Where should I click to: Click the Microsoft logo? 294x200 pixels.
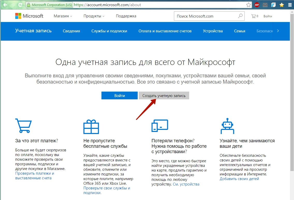click(29, 16)
